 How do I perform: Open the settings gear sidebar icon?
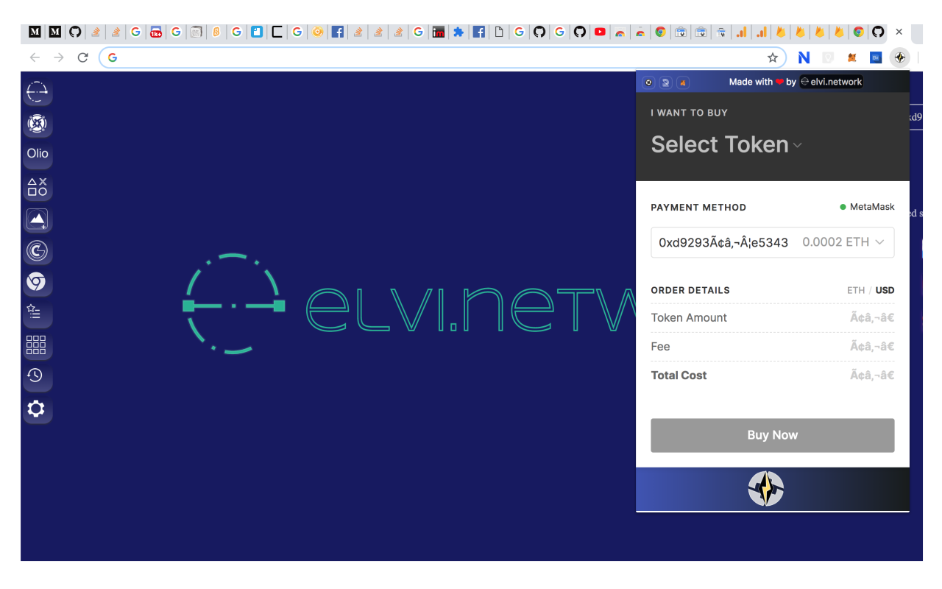[37, 409]
